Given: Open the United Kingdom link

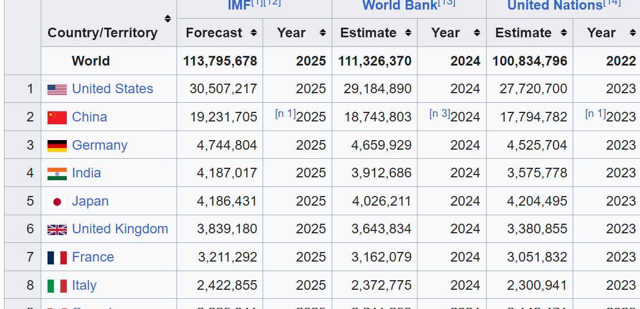Looking at the screenshot, I should pyautogui.click(x=120, y=229).
